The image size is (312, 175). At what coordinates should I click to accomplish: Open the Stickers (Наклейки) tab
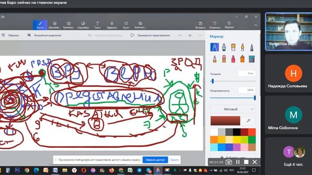[83, 25]
